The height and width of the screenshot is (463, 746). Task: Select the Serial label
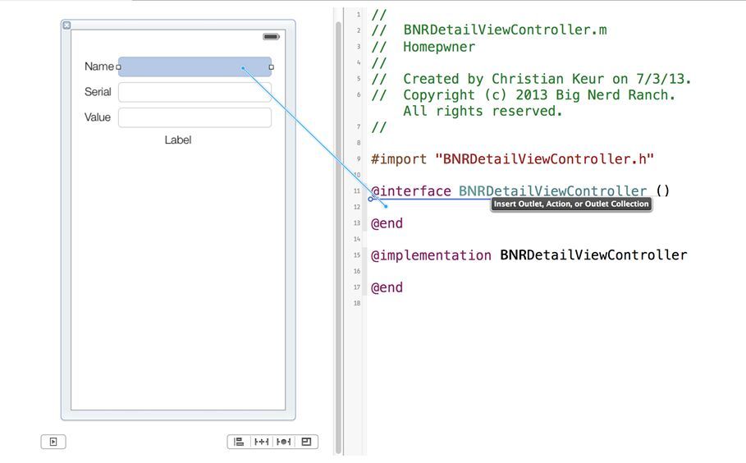pos(98,92)
